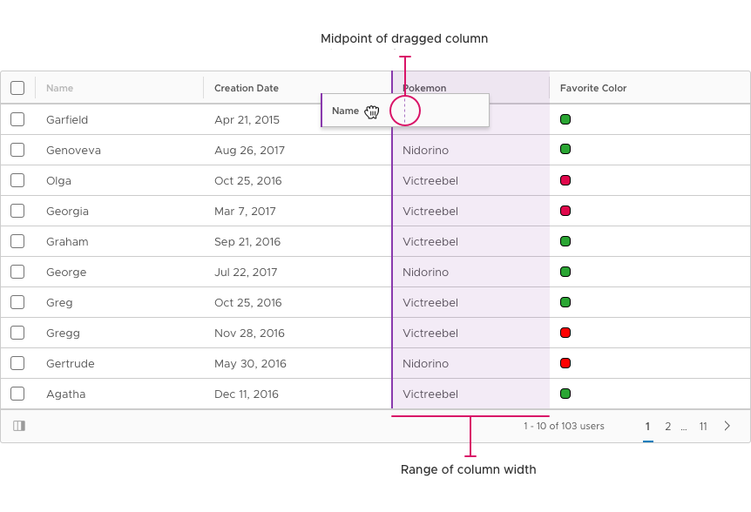Click the Genoveva name cell
This screenshot has width=751, height=512.
(73, 151)
